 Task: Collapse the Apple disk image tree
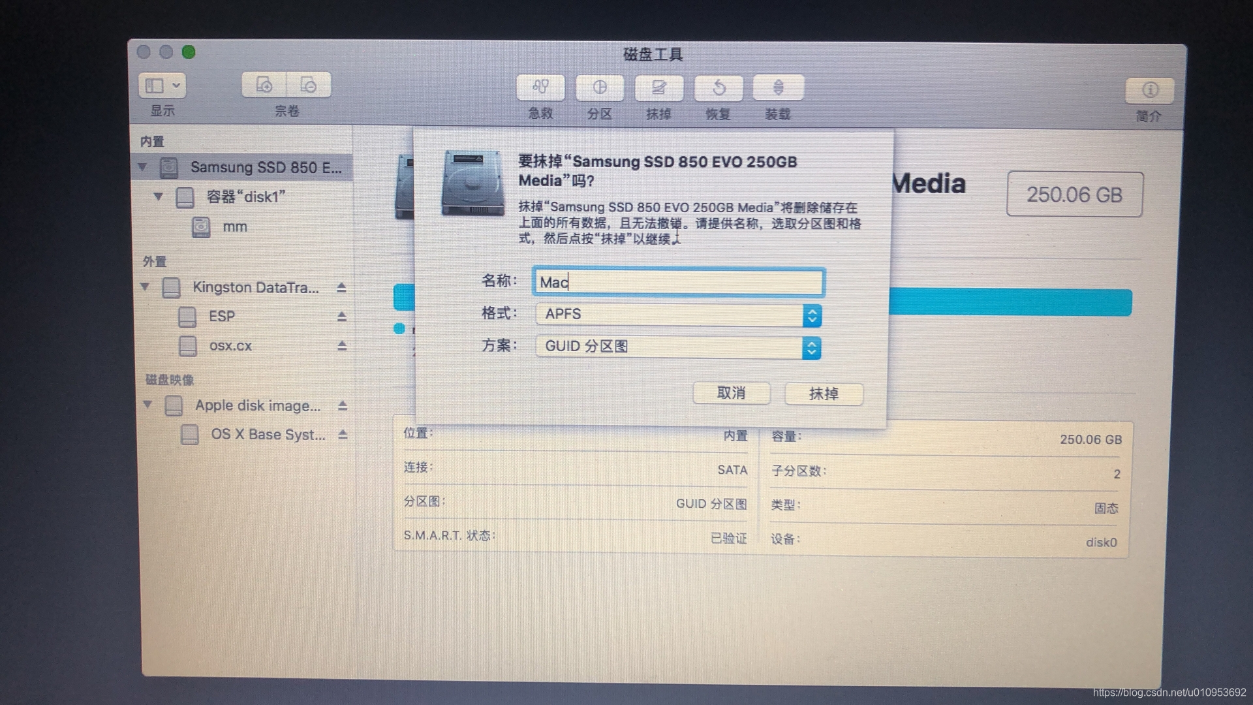tap(147, 405)
